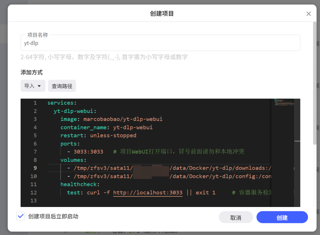Click the 查询路径 button

point(62,86)
